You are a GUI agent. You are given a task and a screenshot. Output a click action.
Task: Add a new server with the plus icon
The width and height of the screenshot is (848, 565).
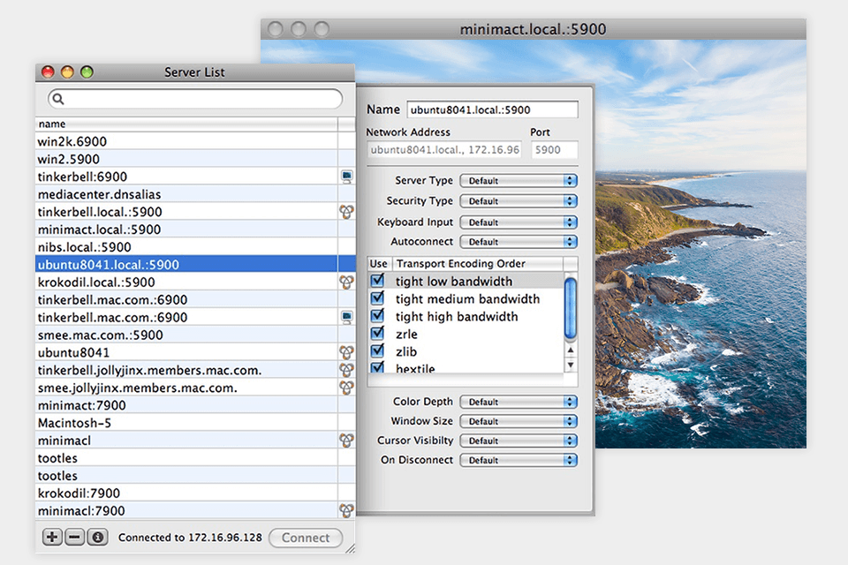click(51, 537)
